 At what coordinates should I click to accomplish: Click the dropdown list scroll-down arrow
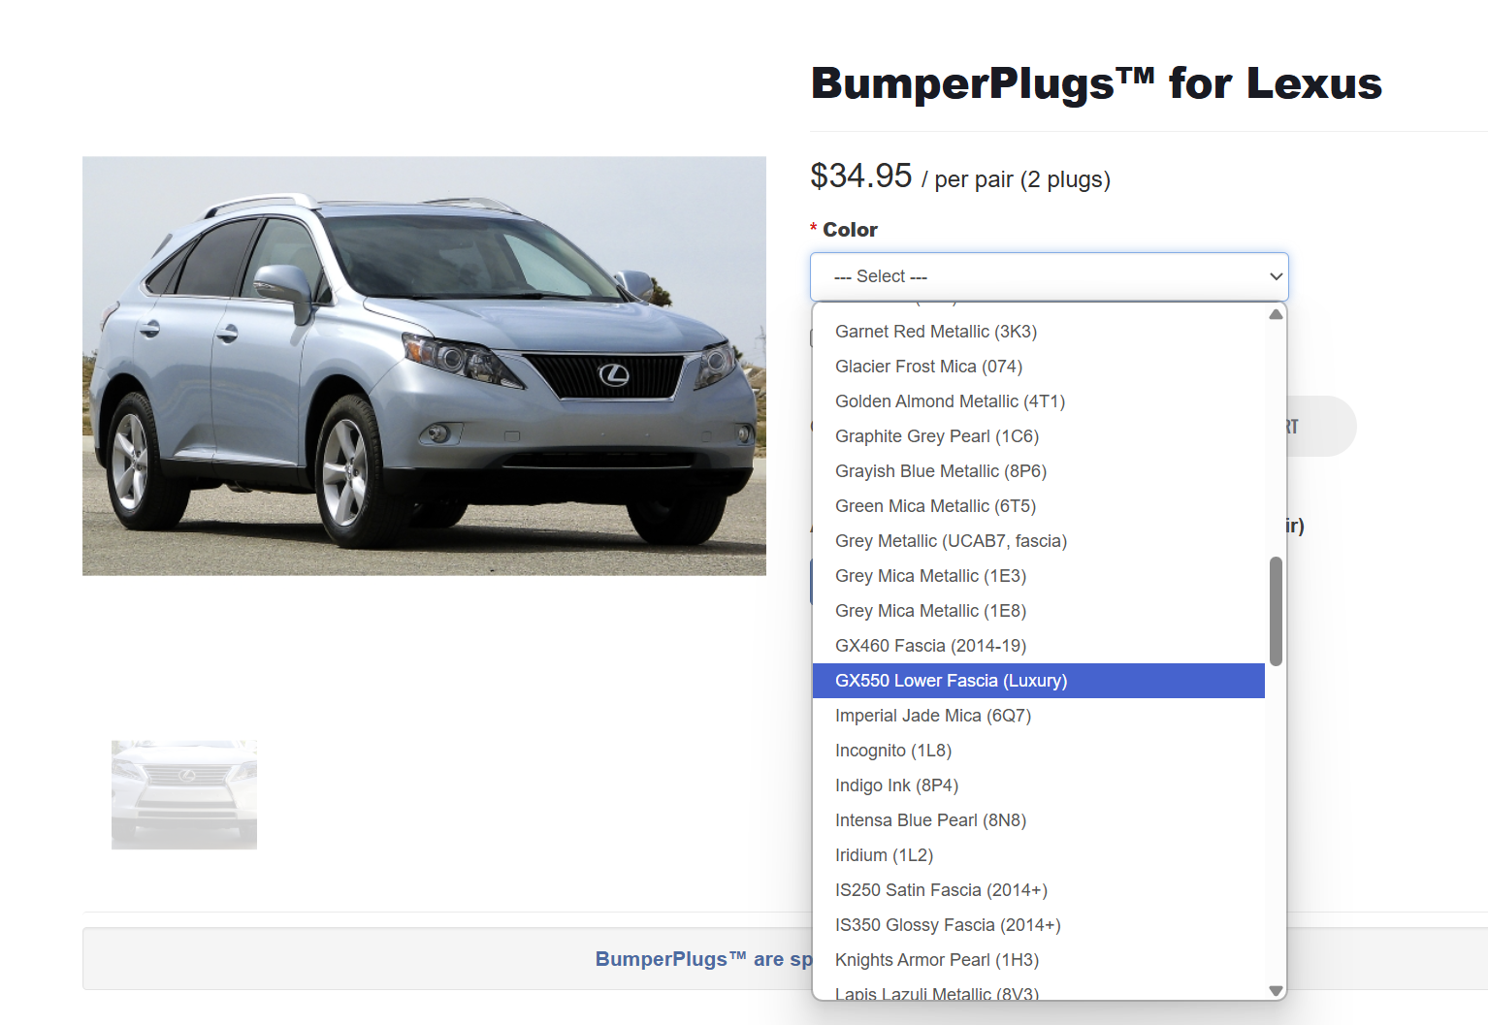[x=1277, y=990]
